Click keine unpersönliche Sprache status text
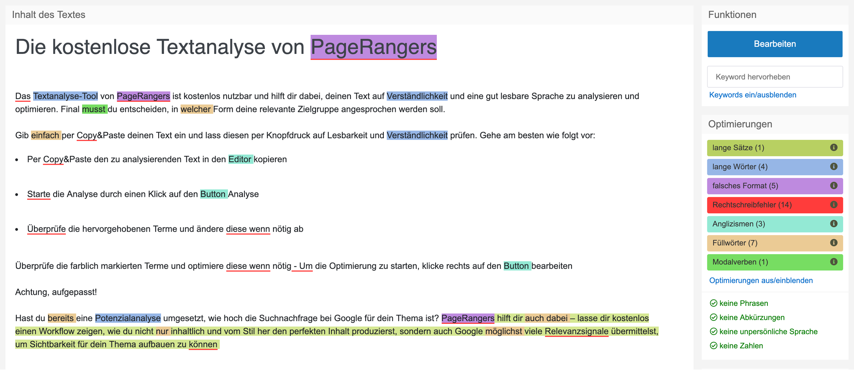The width and height of the screenshot is (854, 375). coord(768,331)
